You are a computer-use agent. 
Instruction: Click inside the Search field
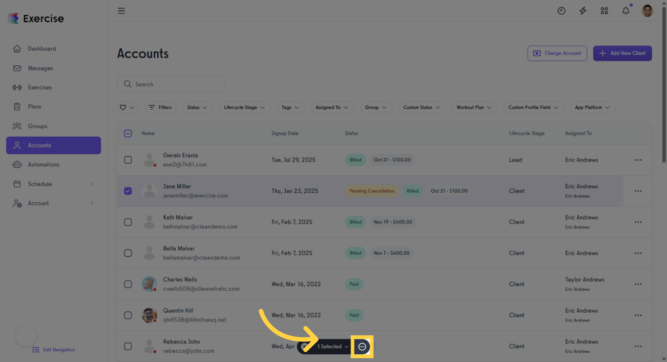(170, 84)
